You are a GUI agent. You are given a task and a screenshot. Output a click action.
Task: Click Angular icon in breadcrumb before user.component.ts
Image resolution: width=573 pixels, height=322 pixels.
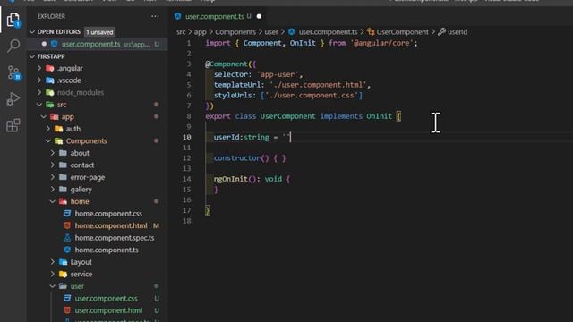292,32
